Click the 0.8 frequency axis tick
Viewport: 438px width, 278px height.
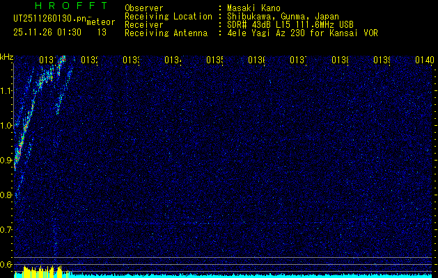pos(6,195)
